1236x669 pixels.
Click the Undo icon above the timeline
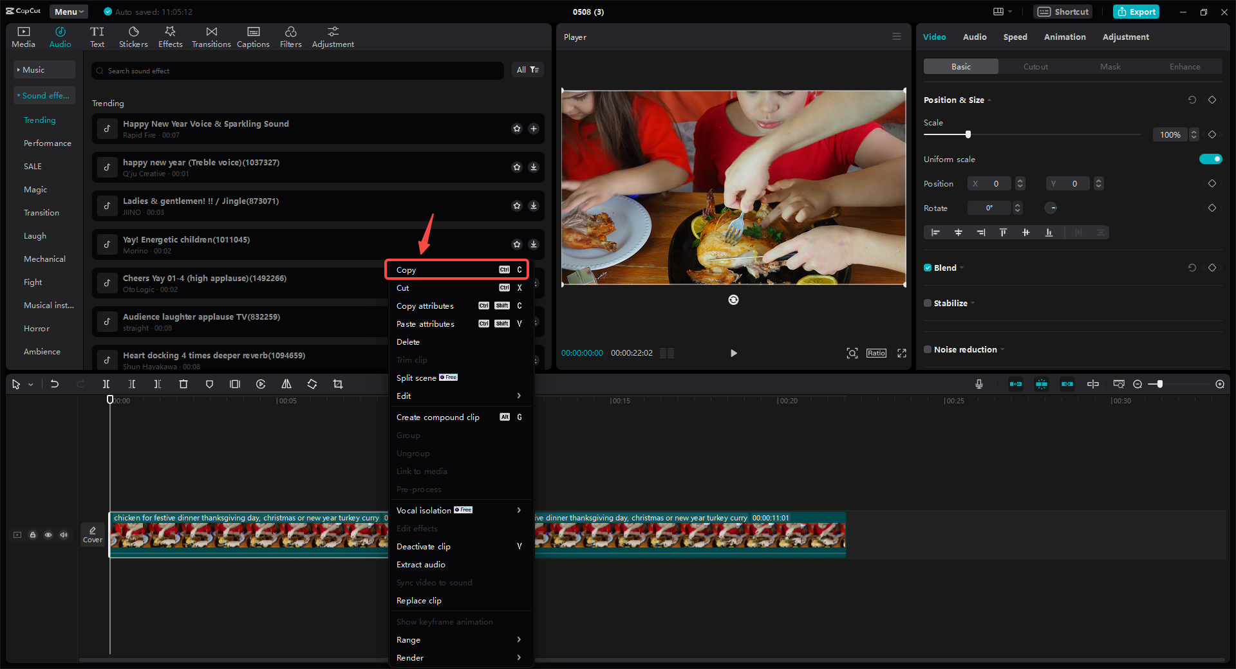[55, 384]
